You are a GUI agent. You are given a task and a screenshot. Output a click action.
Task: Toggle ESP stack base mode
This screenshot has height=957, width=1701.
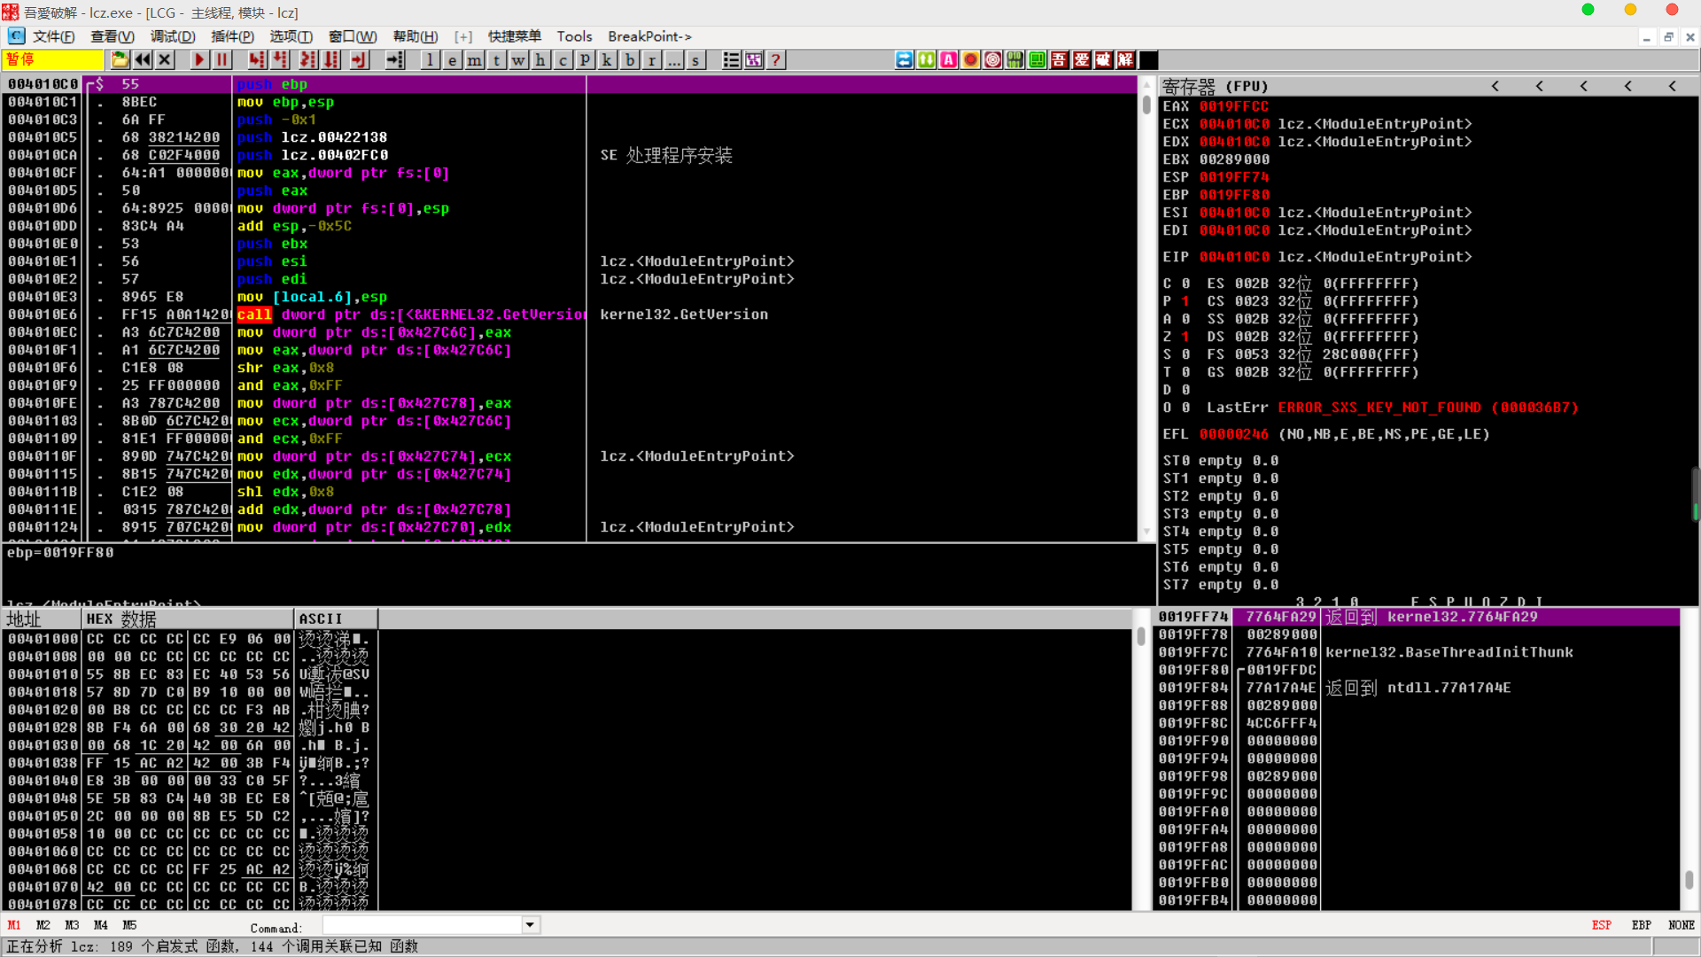1601,925
